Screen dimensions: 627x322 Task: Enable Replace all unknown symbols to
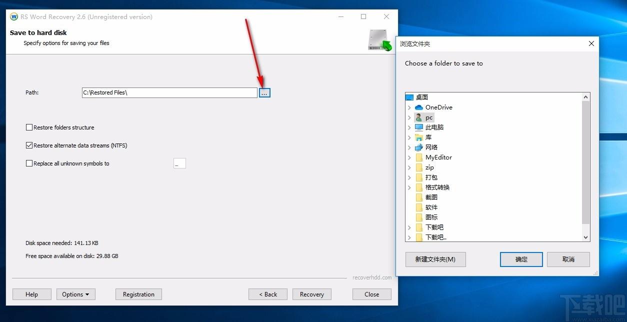click(x=29, y=163)
